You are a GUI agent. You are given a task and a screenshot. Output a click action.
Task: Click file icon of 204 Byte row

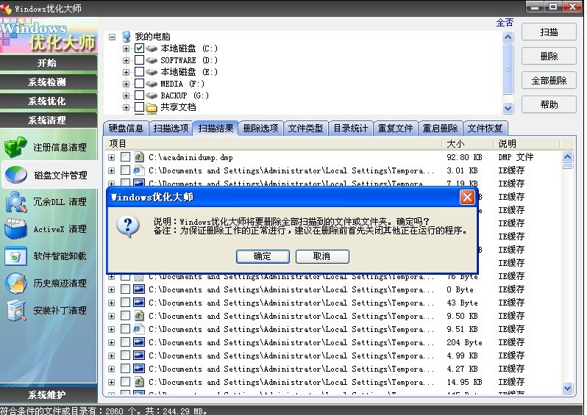[x=139, y=342]
